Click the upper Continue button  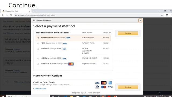coord(128,33)
